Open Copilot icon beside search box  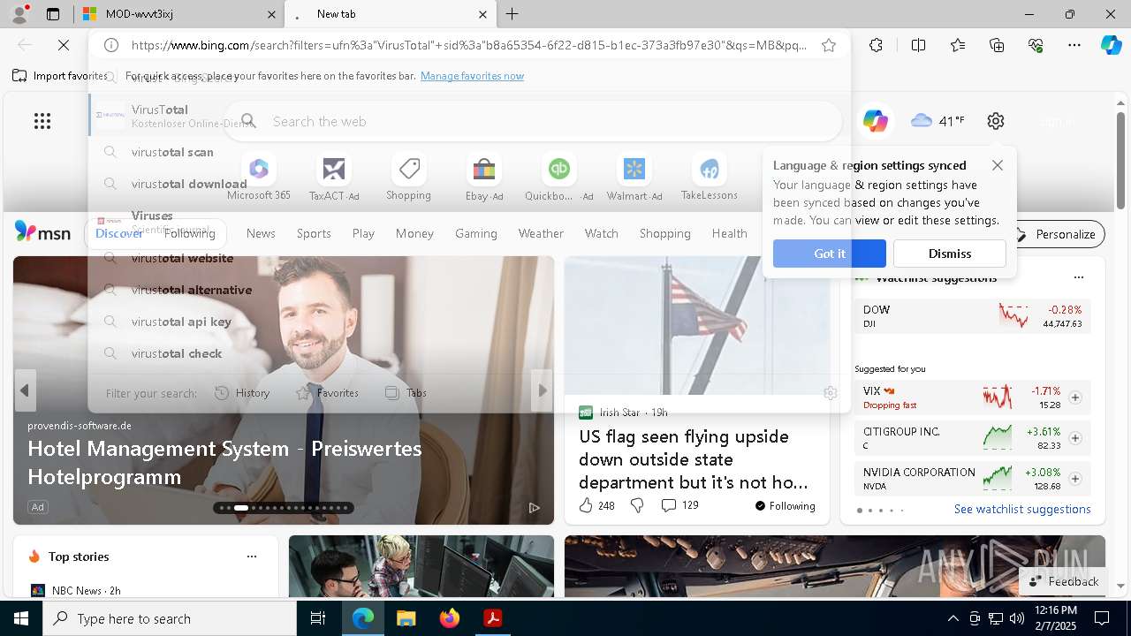point(876,121)
